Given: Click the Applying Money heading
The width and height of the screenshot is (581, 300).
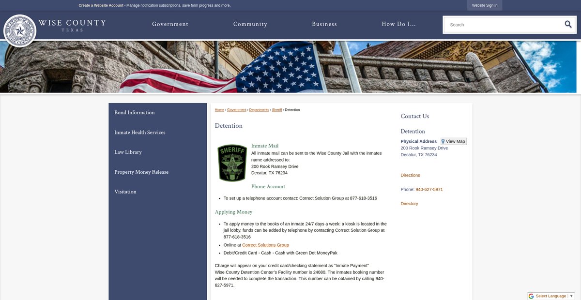Looking at the screenshot, I should point(233,212).
